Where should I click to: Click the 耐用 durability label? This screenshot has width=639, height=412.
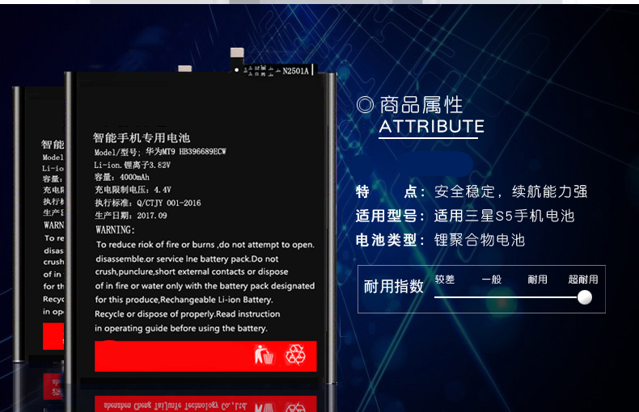click(x=538, y=280)
